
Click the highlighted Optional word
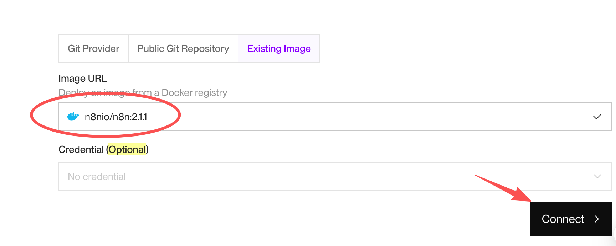pyautogui.click(x=127, y=150)
